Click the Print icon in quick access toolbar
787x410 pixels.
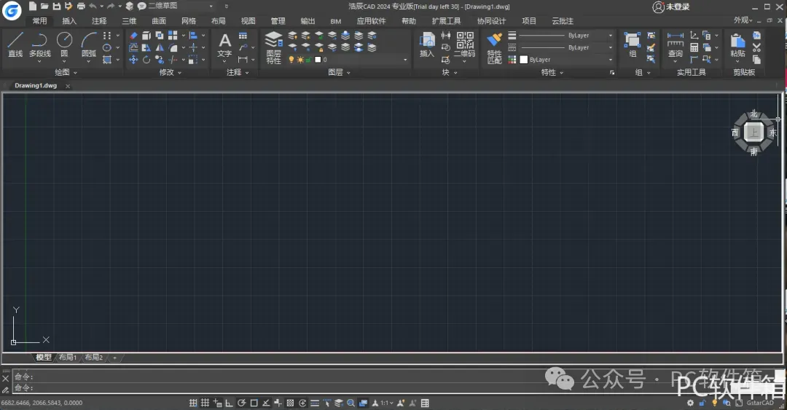pyautogui.click(x=81, y=7)
